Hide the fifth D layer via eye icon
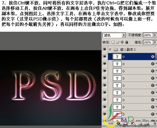 pyautogui.click(x=105, y=85)
